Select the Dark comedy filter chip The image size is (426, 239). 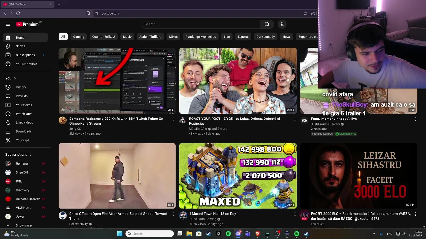tap(266, 37)
